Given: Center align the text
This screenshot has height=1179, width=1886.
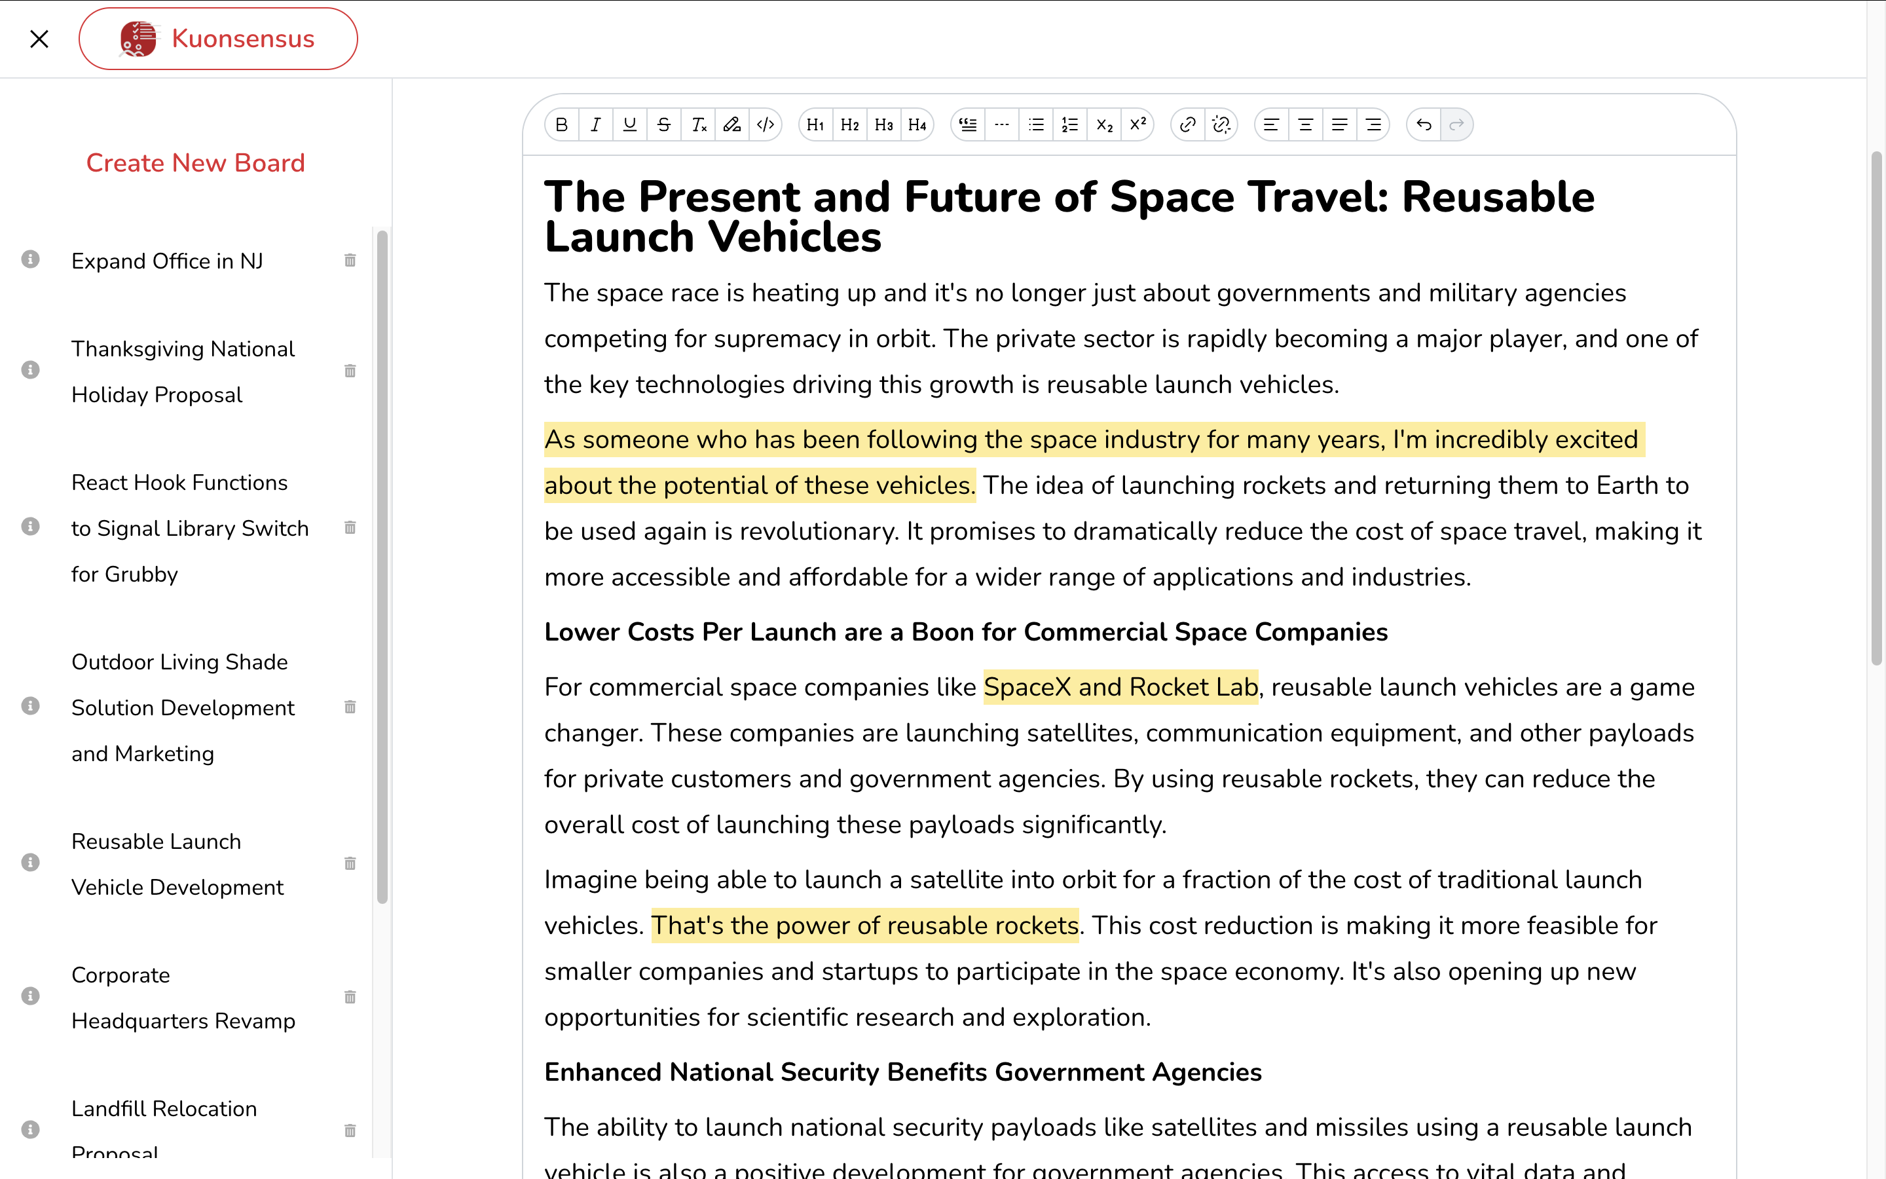Looking at the screenshot, I should coord(1305,124).
